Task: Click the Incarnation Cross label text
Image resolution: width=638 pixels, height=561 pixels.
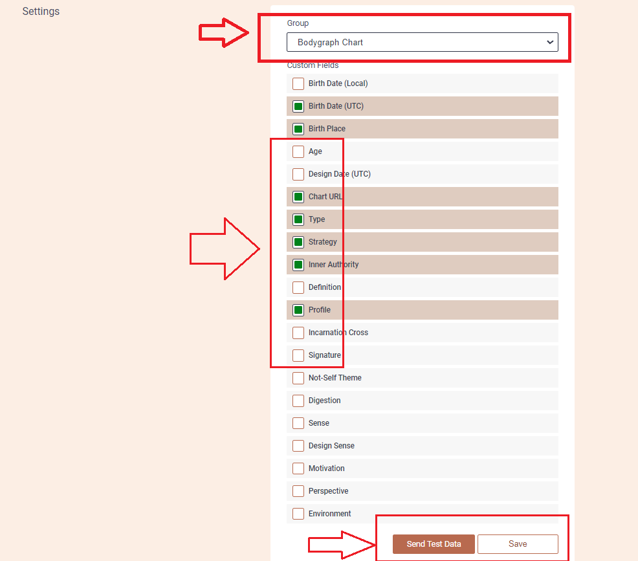Action: point(338,333)
